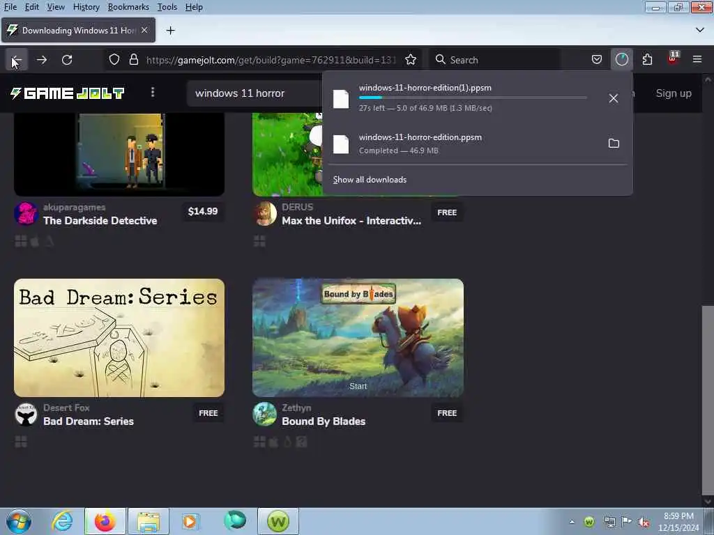Click the page vertical scrollbar thumb
Image resolution: width=714 pixels, height=535 pixels.
tap(707, 400)
